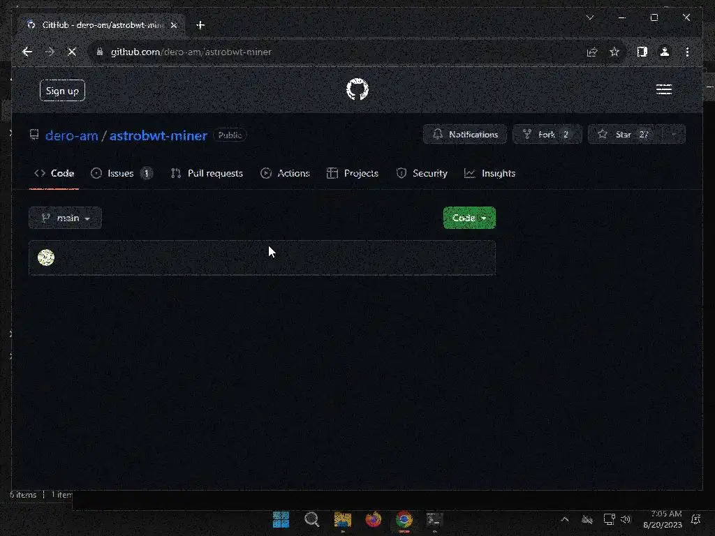Open the terminal taskbar icon
715x536 pixels.
point(434,519)
